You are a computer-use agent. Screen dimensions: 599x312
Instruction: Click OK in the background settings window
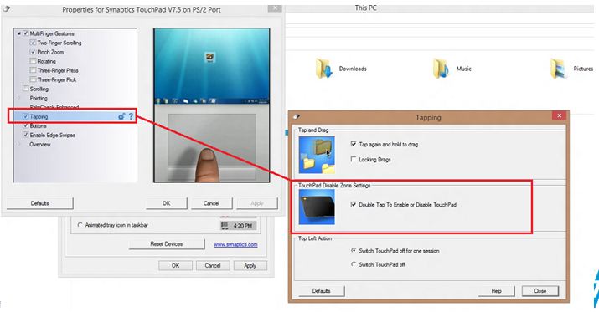click(x=175, y=265)
